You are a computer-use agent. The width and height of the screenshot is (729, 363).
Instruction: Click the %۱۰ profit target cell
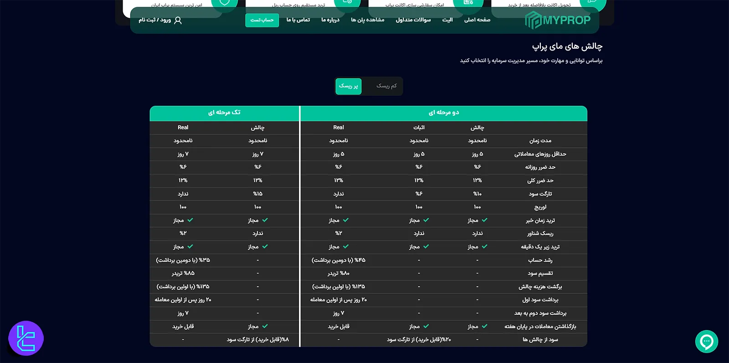(x=477, y=194)
